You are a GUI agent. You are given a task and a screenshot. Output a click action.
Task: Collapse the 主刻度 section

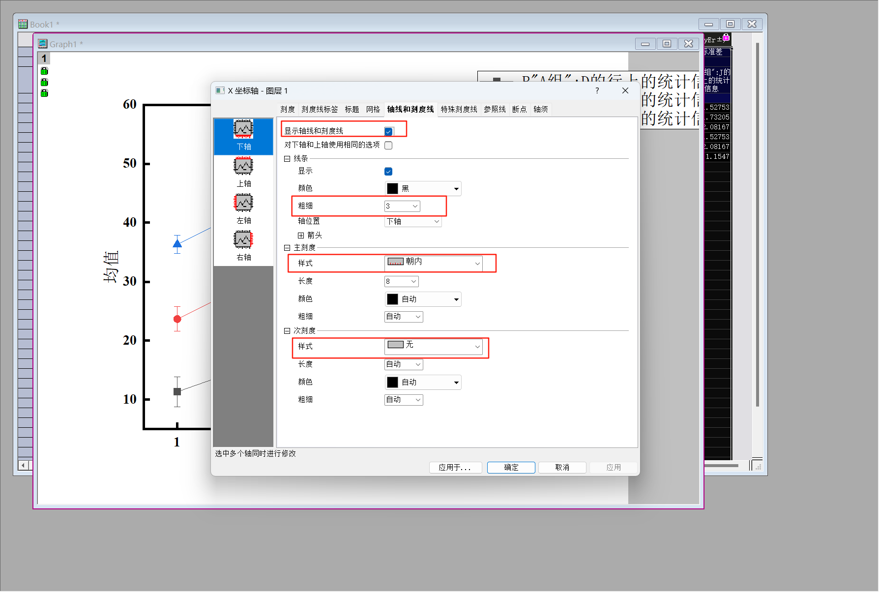click(x=287, y=248)
